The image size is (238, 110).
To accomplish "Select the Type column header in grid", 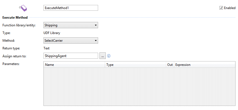I will 136,65.
